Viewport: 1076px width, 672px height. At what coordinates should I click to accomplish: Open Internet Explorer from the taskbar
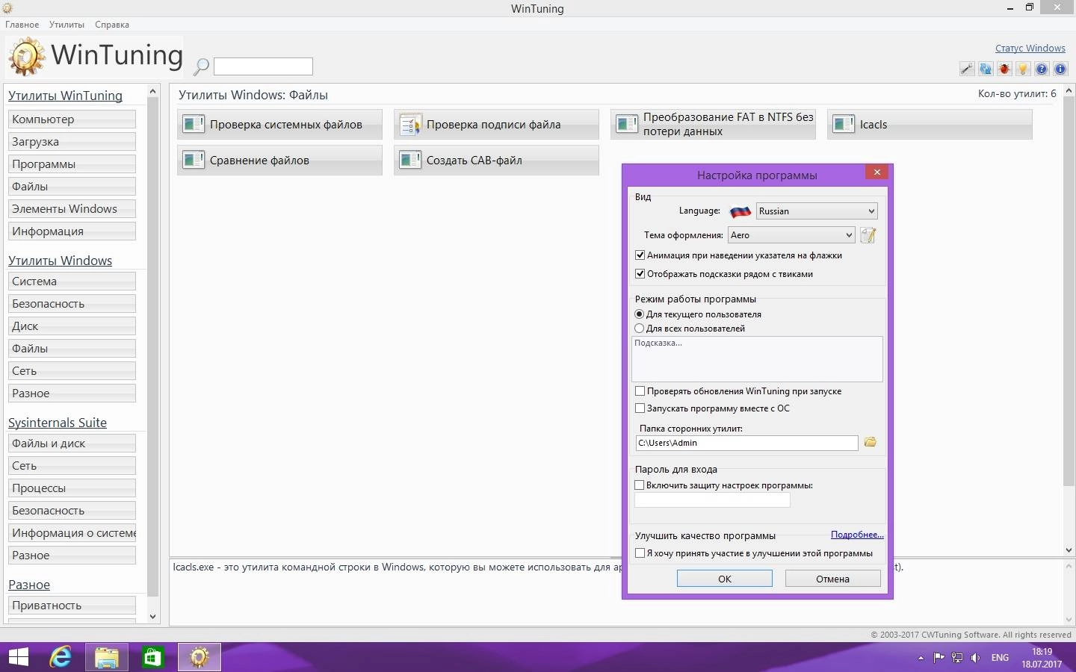coord(61,657)
